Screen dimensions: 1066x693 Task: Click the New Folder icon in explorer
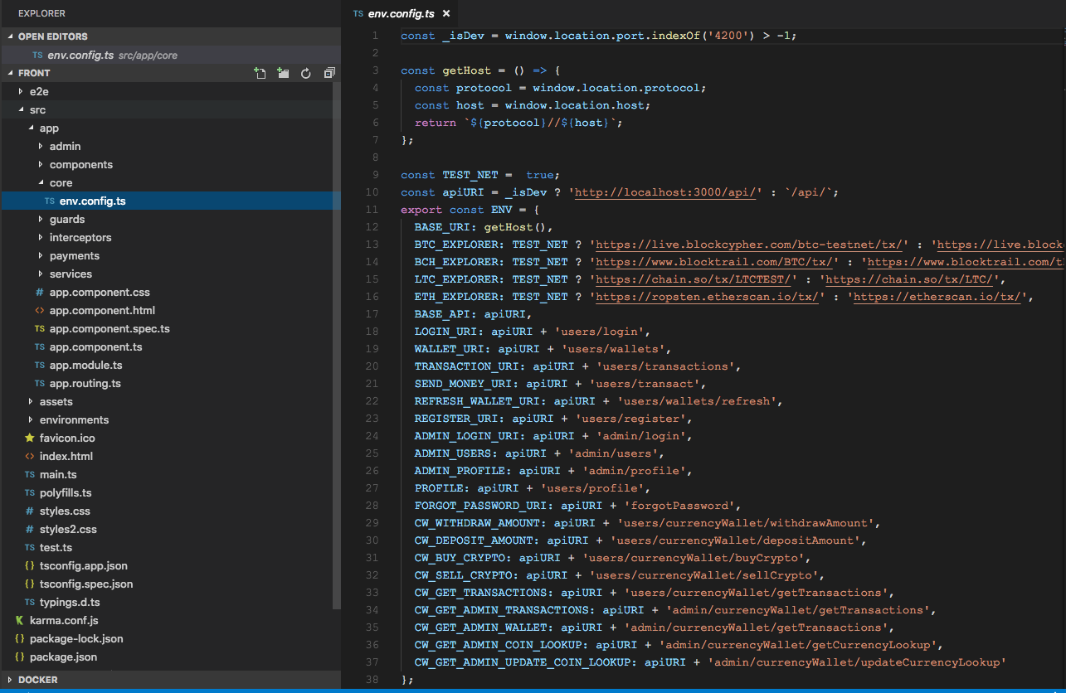(283, 73)
